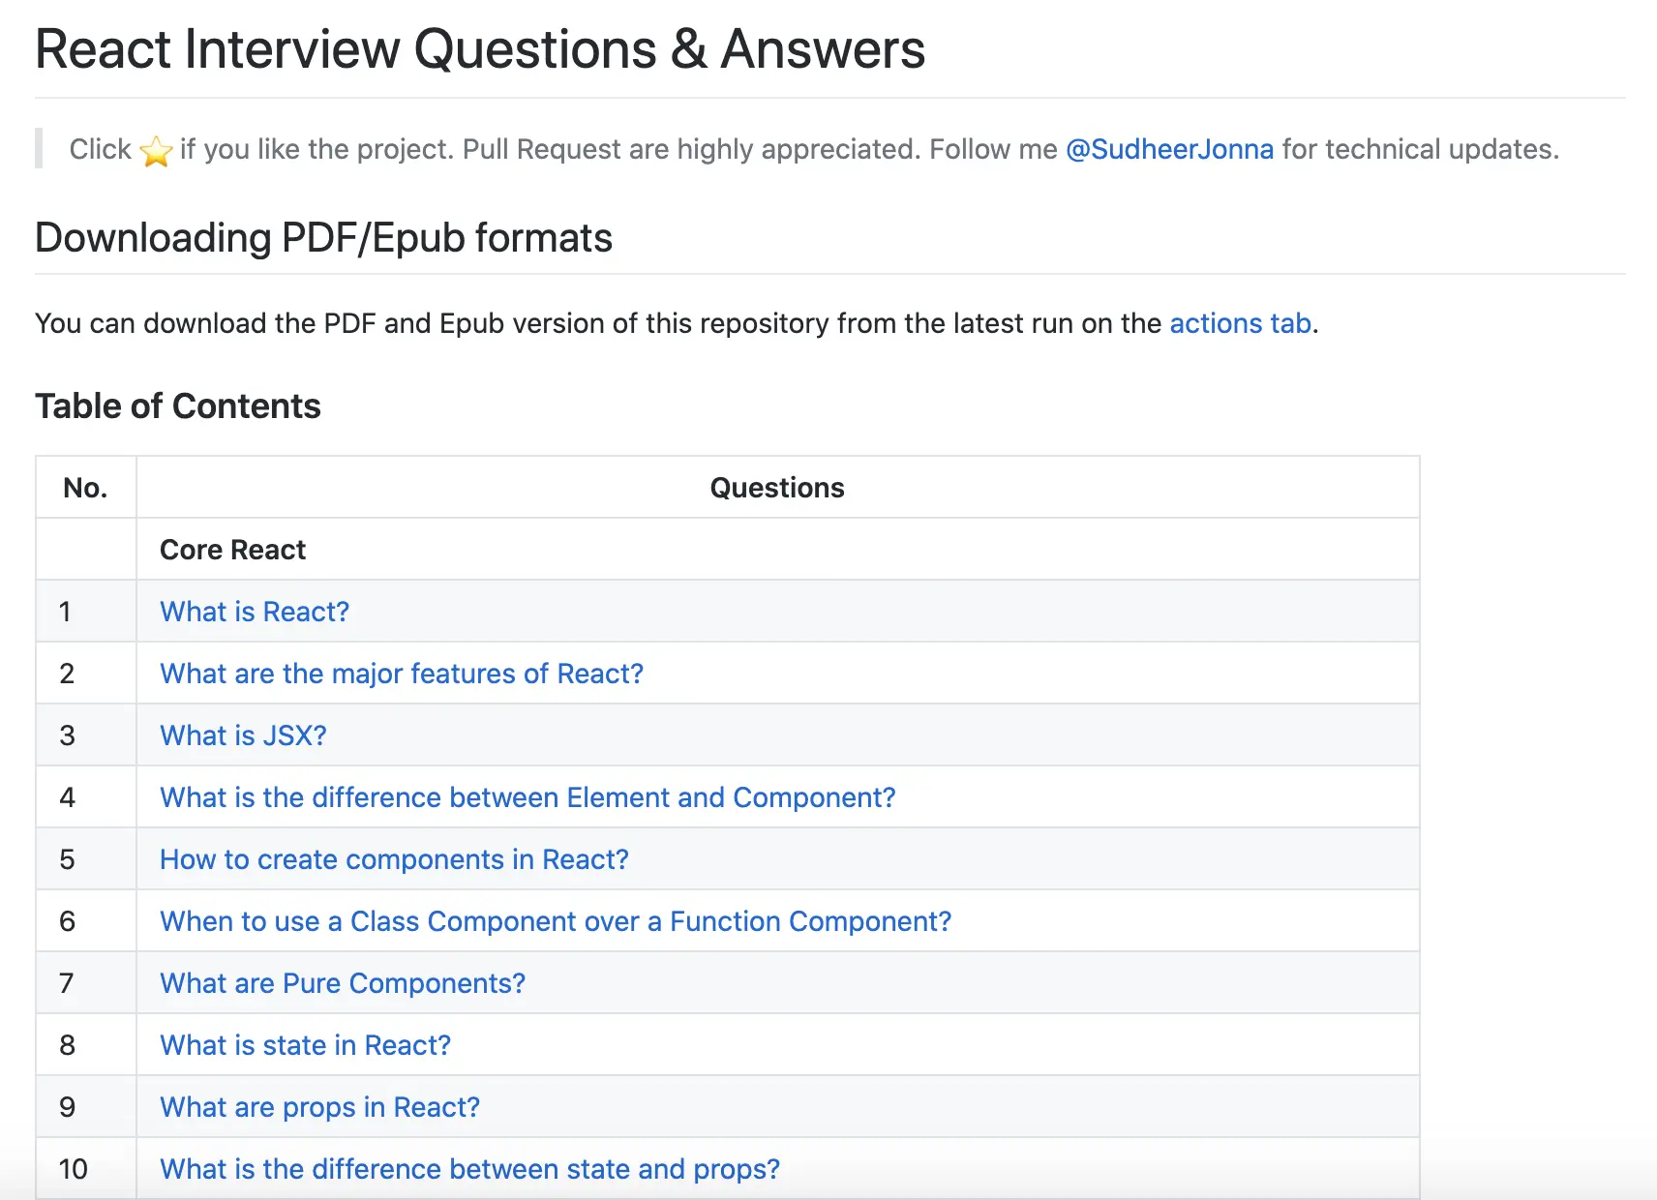Go to 'What are Pure Components?'

tap(343, 983)
